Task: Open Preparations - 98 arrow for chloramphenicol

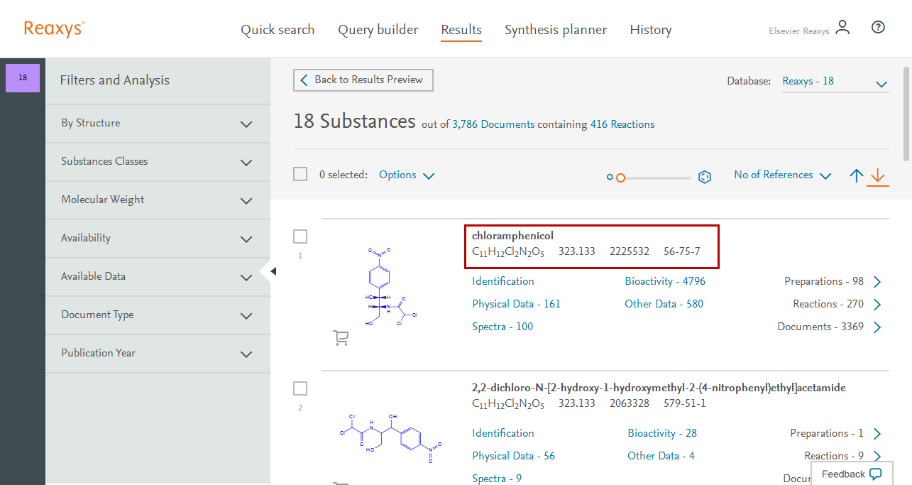Action: pos(877,282)
